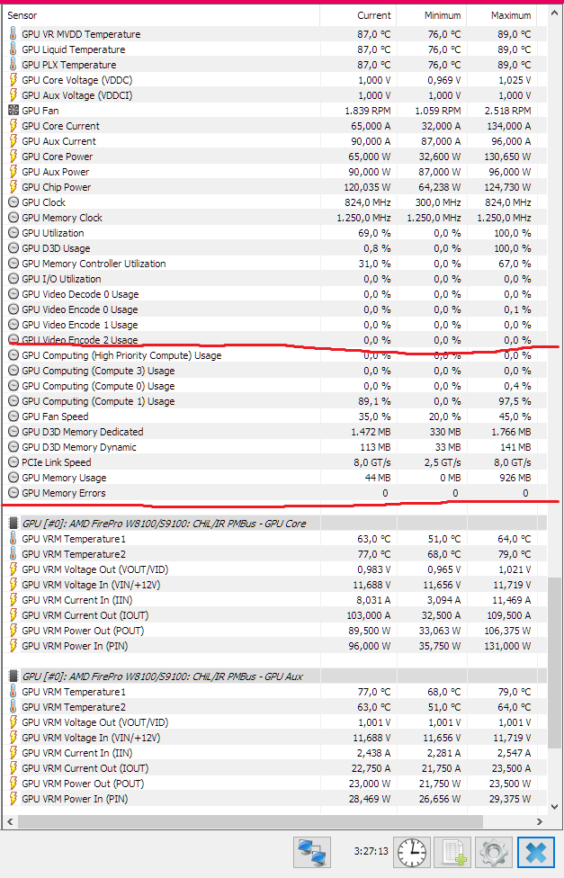This screenshot has width=564, height=878.
Task: Click the Current column header
Action: point(358,15)
